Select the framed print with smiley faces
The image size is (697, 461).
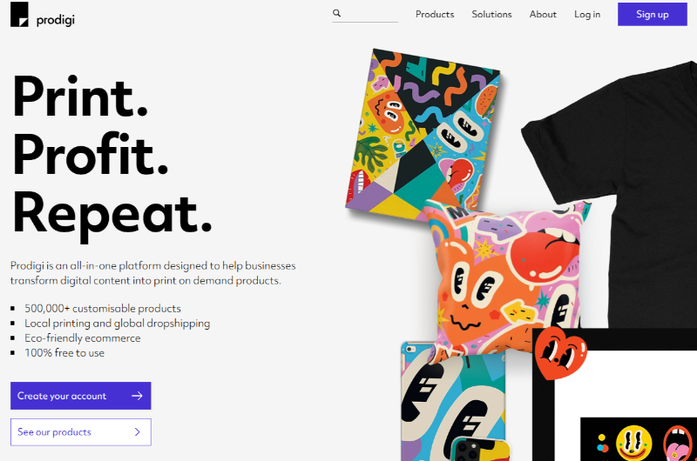click(x=615, y=395)
